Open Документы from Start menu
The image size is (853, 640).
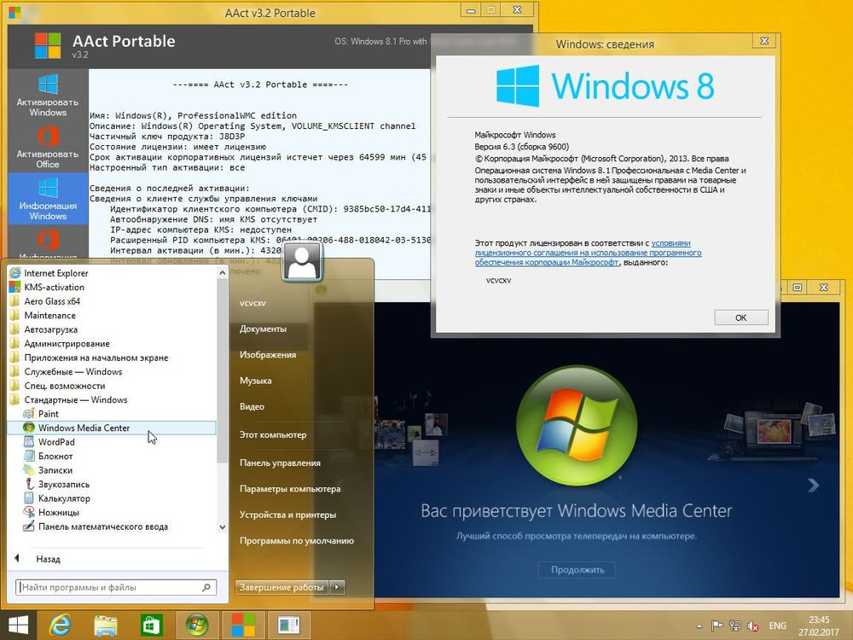[x=264, y=329]
